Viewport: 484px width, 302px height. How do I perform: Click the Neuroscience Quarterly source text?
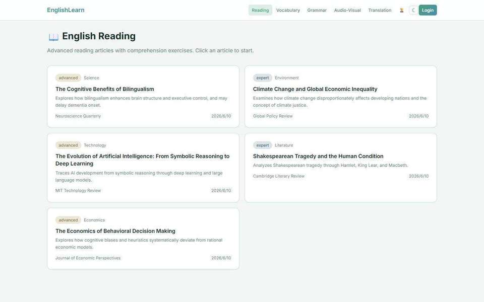click(x=78, y=116)
